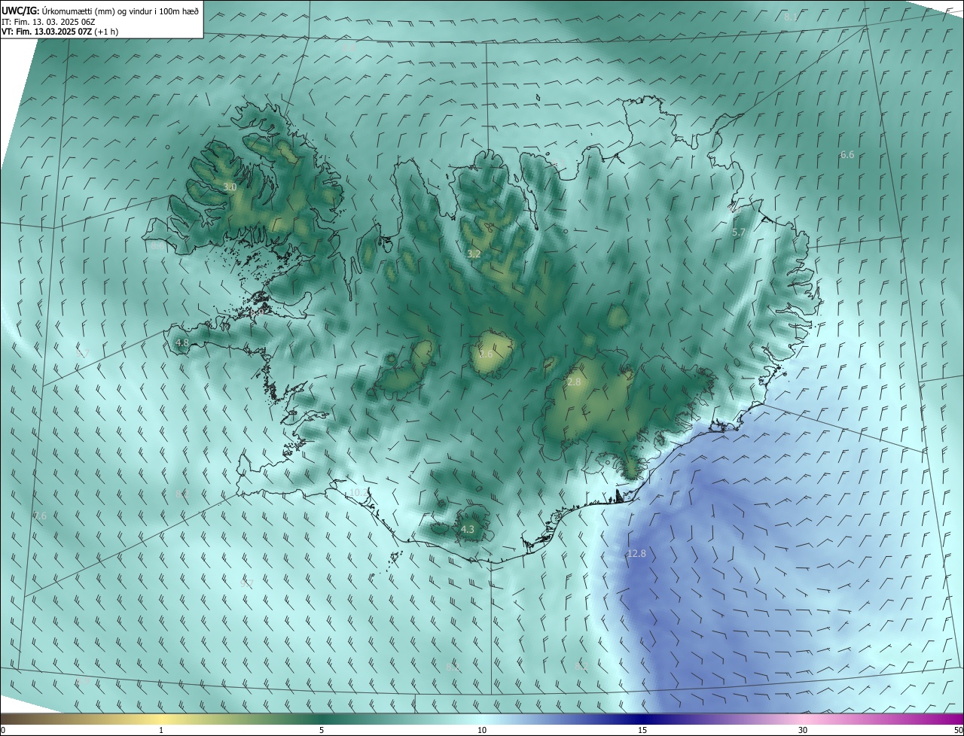Image resolution: width=964 pixels, height=736 pixels.
Task: Click the 4.3 value near the south coast
Action: 468,529
